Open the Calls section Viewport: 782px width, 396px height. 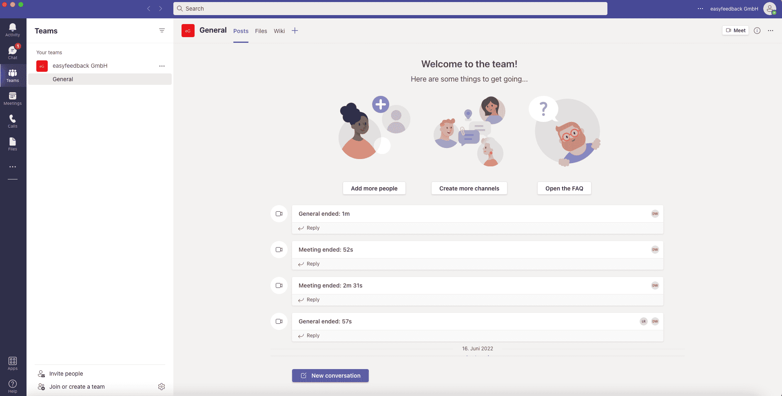(13, 121)
